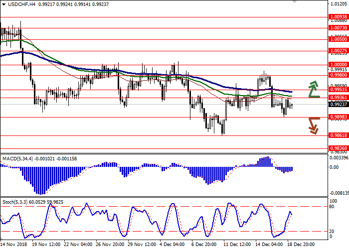This screenshot has width=349, height=249.
Task: Click the 0.99515 price level label
Action: 338,90
